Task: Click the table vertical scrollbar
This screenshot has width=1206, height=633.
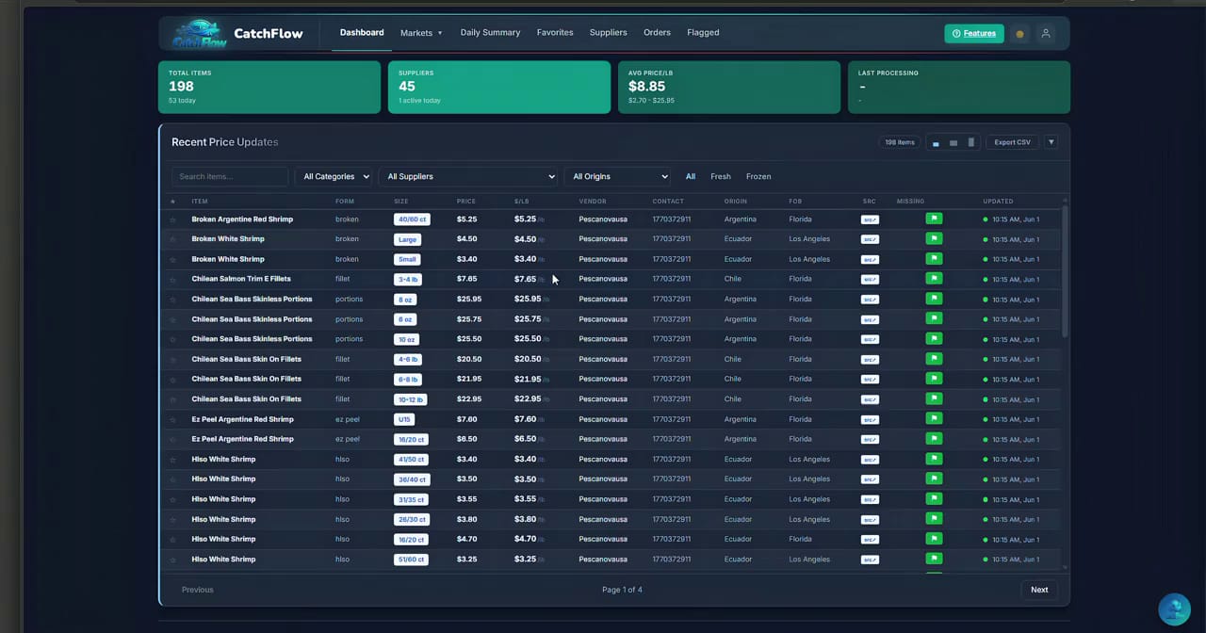Action: pyautogui.click(x=1066, y=273)
